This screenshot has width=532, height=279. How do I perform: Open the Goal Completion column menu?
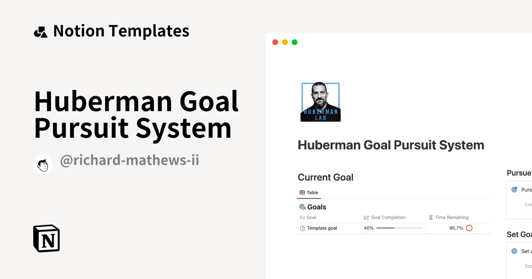click(389, 217)
